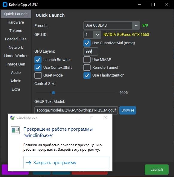The image size is (174, 177).
Task: Click the winclinfo.exe title bar icon
Action: 13,118
